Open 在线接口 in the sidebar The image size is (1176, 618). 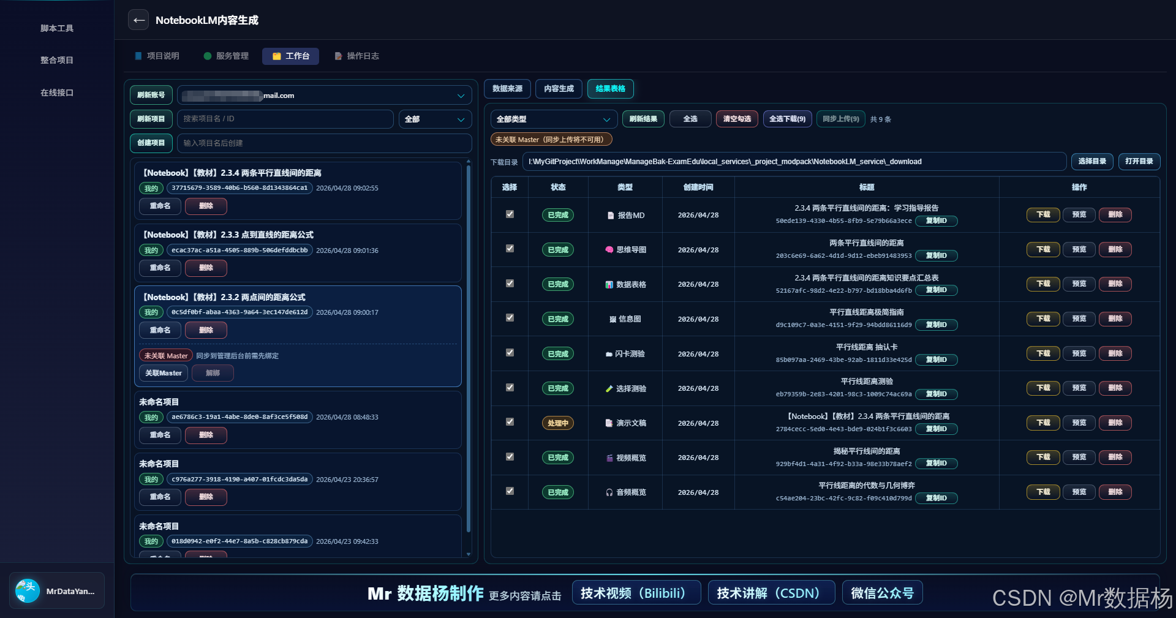57,92
